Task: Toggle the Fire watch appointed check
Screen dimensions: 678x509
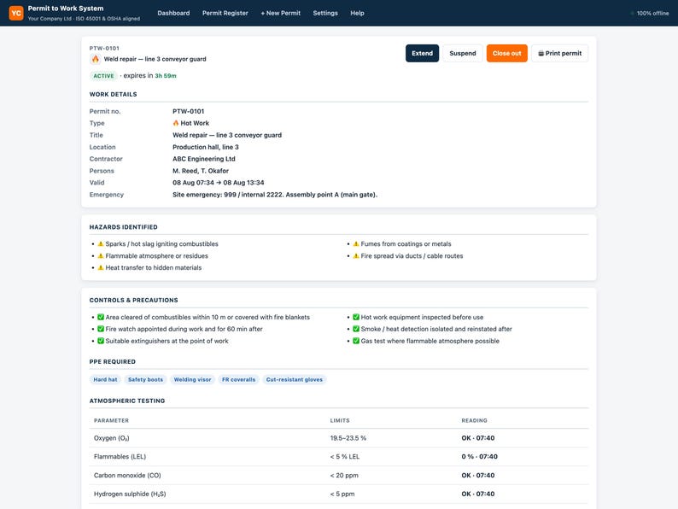Action: click(101, 329)
